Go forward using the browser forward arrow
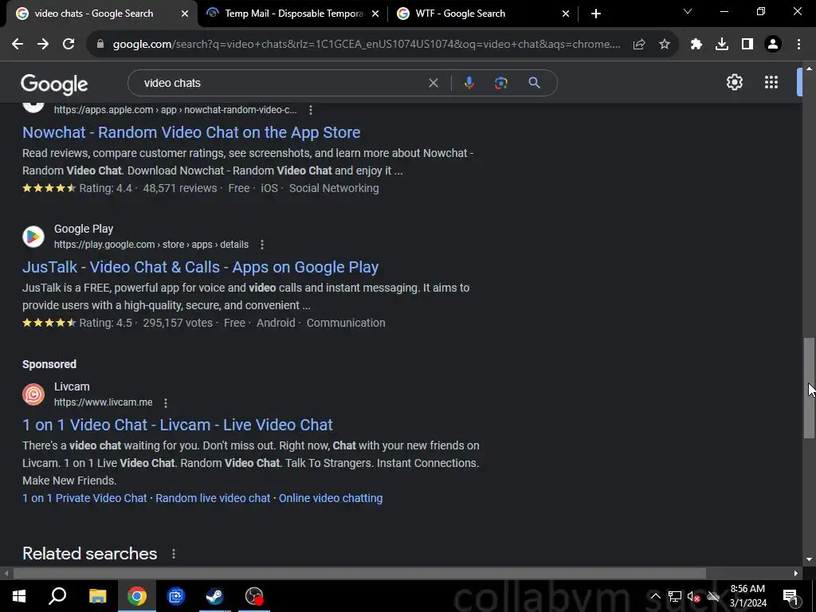The image size is (816, 612). pos(43,45)
